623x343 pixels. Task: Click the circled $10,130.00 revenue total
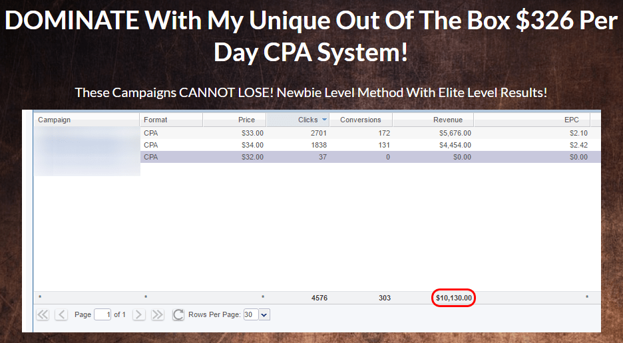click(x=453, y=298)
